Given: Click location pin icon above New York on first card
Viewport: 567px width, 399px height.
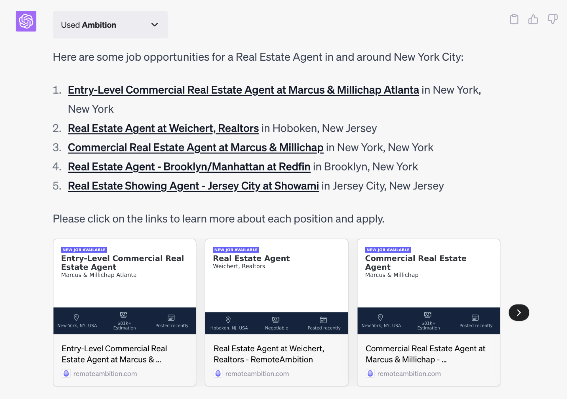Looking at the screenshot, I should pos(76,317).
